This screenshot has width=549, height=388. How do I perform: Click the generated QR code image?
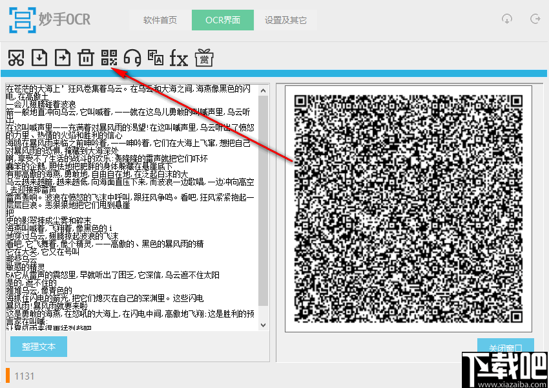coord(408,208)
